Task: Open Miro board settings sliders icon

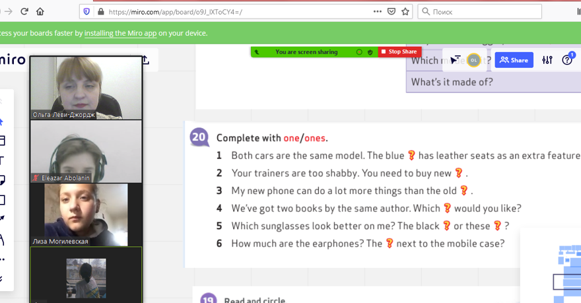Action: (x=547, y=60)
